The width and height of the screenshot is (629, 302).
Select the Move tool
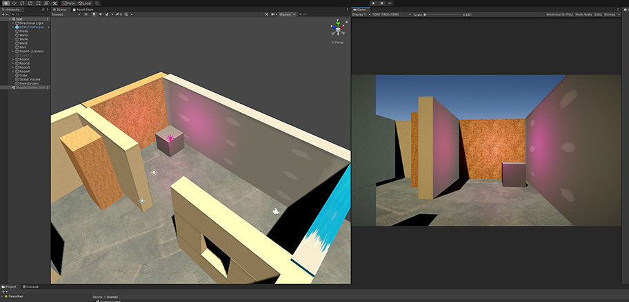pyautogui.click(x=14, y=3)
